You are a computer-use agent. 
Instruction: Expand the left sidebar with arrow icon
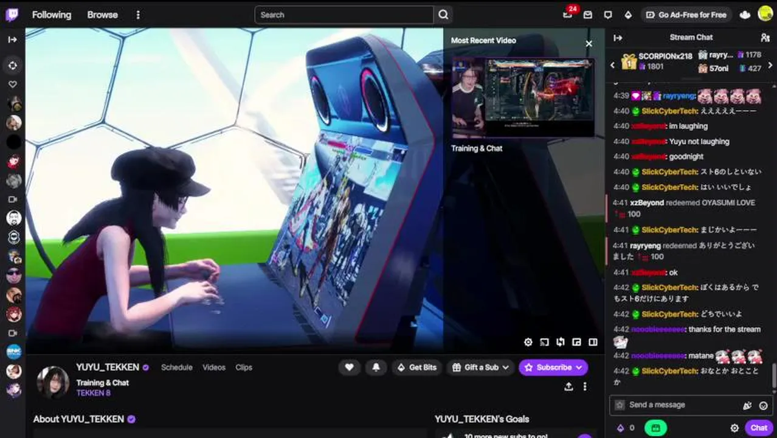[x=13, y=40]
